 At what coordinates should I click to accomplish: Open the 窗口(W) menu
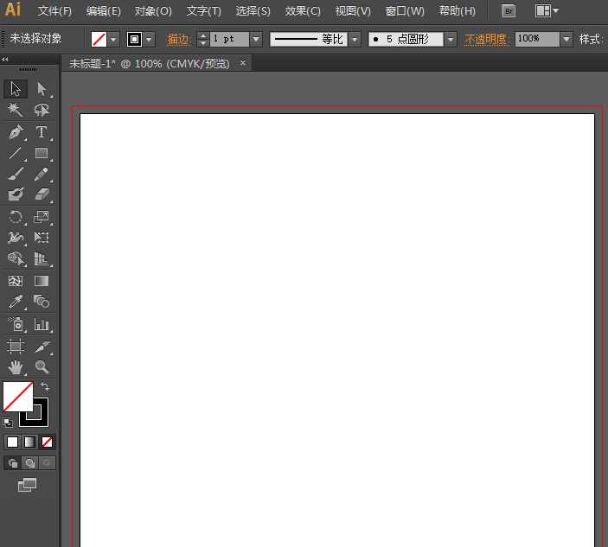tap(405, 11)
